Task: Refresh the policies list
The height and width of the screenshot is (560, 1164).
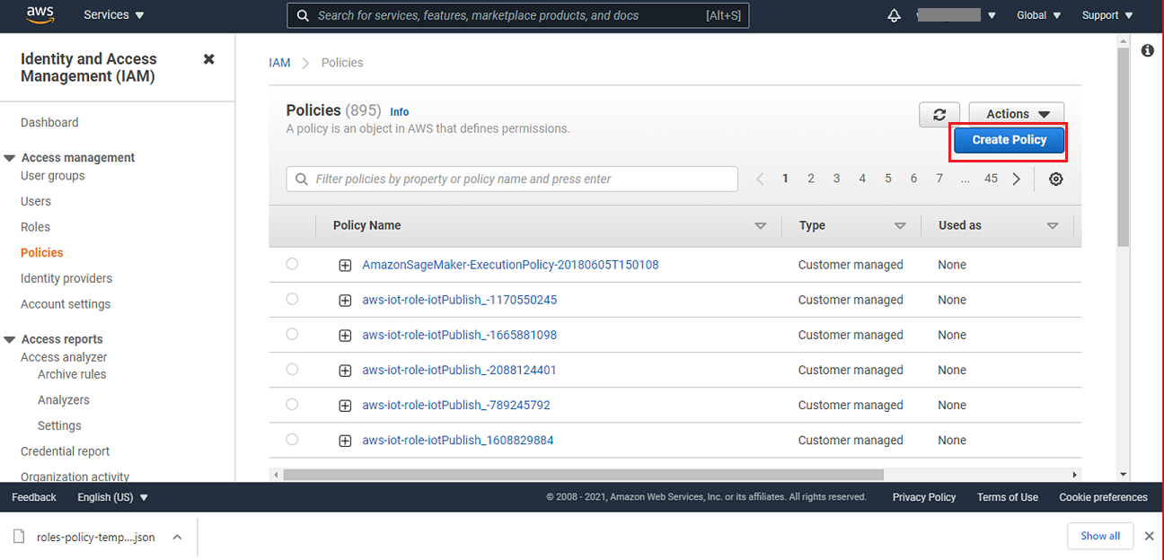Action: point(939,114)
